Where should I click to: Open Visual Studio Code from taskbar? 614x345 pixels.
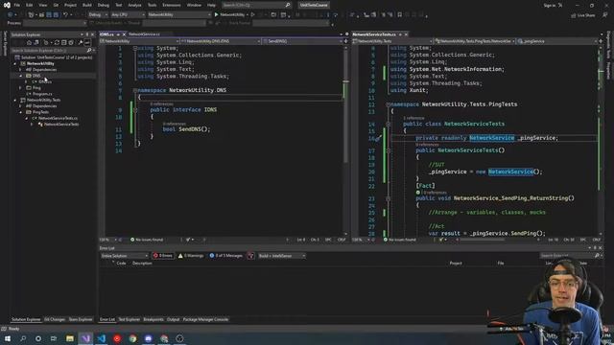click(102, 338)
